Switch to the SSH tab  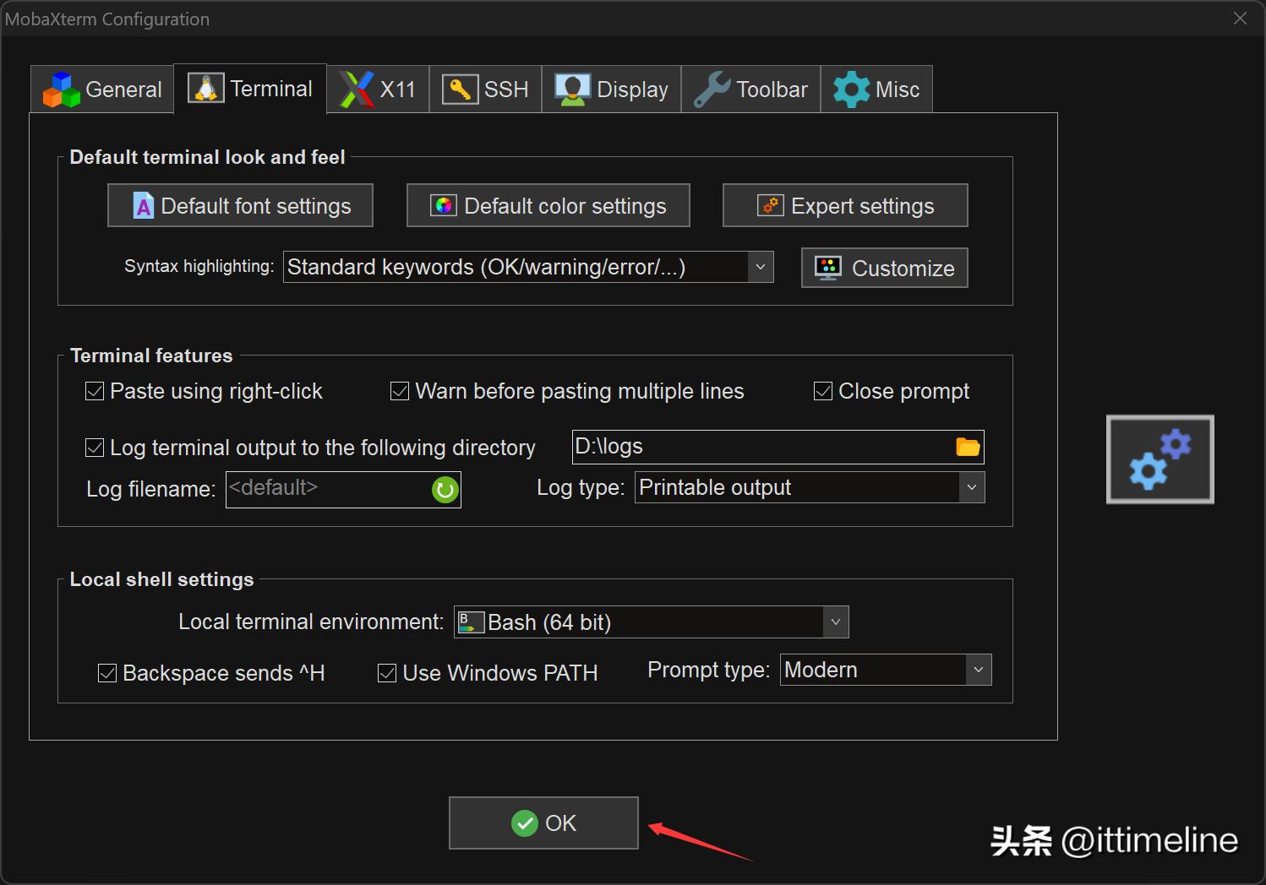coord(485,90)
